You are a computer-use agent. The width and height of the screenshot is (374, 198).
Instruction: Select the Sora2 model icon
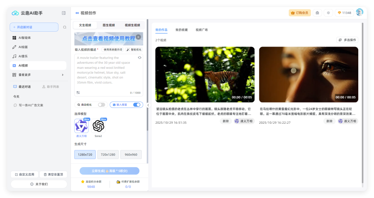98,126
